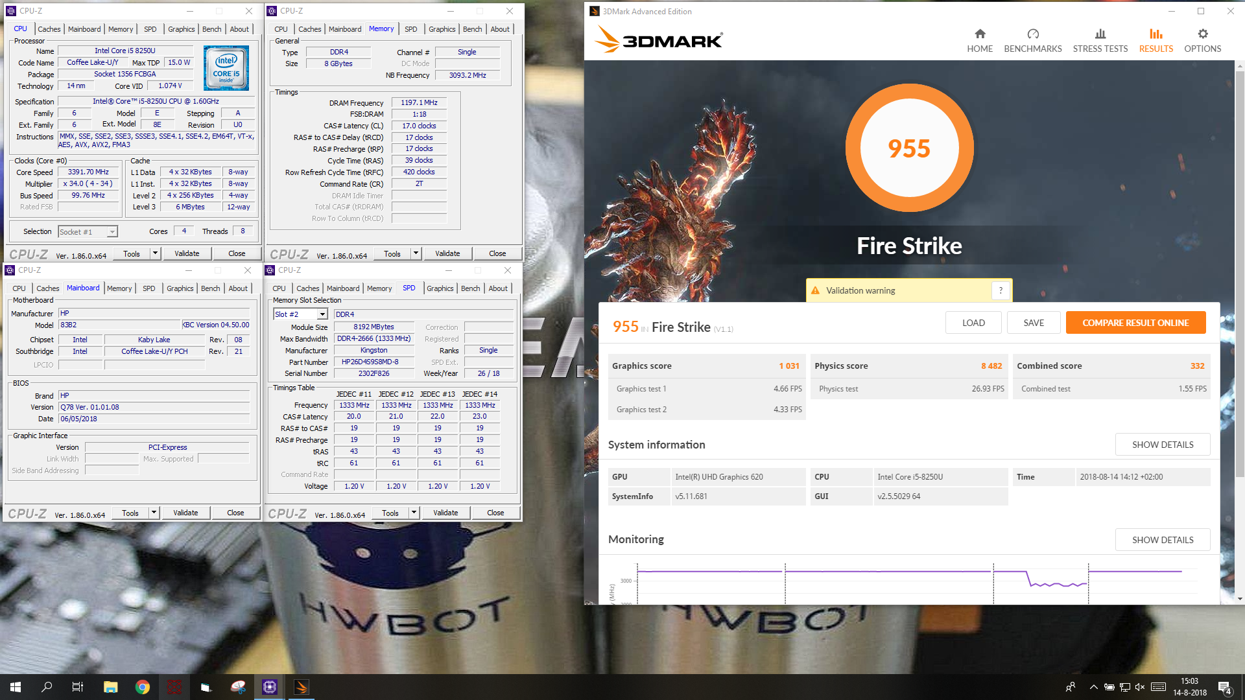
Task: Switch to CPU-Z via its taskbar icon
Action: pyautogui.click(x=270, y=687)
